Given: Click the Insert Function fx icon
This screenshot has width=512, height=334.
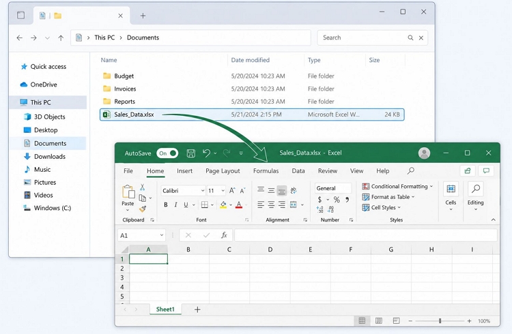Looking at the screenshot, I should point(224,235).
